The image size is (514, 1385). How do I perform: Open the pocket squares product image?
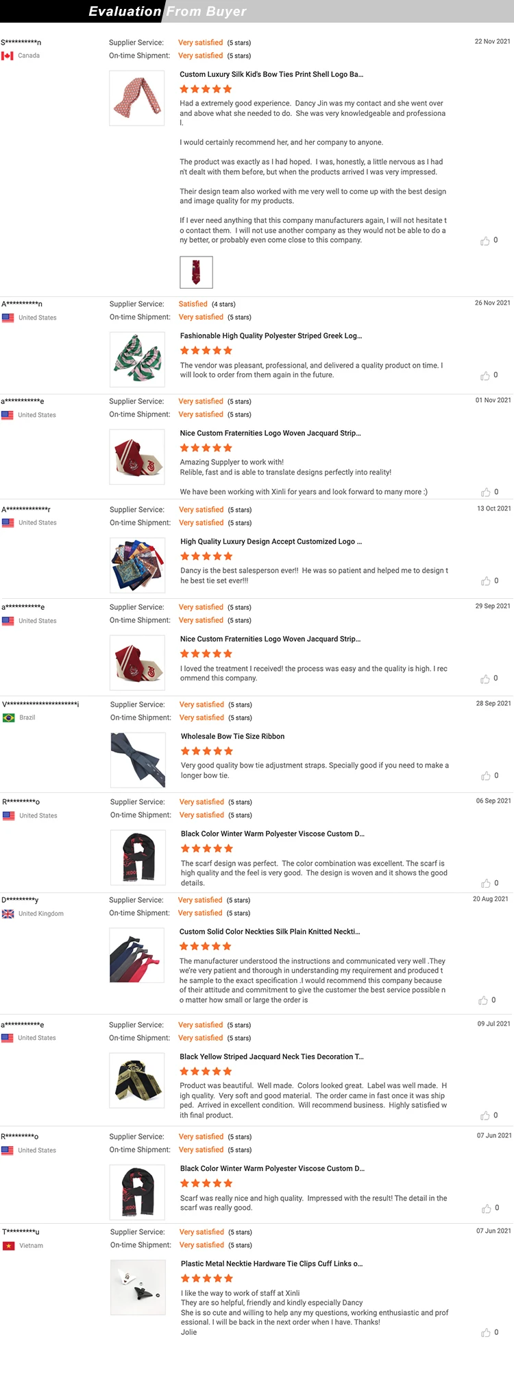tap(138, 565)
